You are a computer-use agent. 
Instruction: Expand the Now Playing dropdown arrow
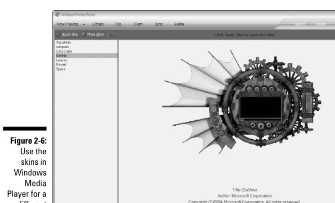coord(84,24)
